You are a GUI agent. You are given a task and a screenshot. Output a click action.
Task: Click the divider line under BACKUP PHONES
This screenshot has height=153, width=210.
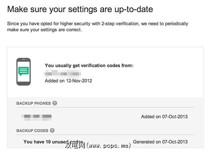[x=105, y=108]
